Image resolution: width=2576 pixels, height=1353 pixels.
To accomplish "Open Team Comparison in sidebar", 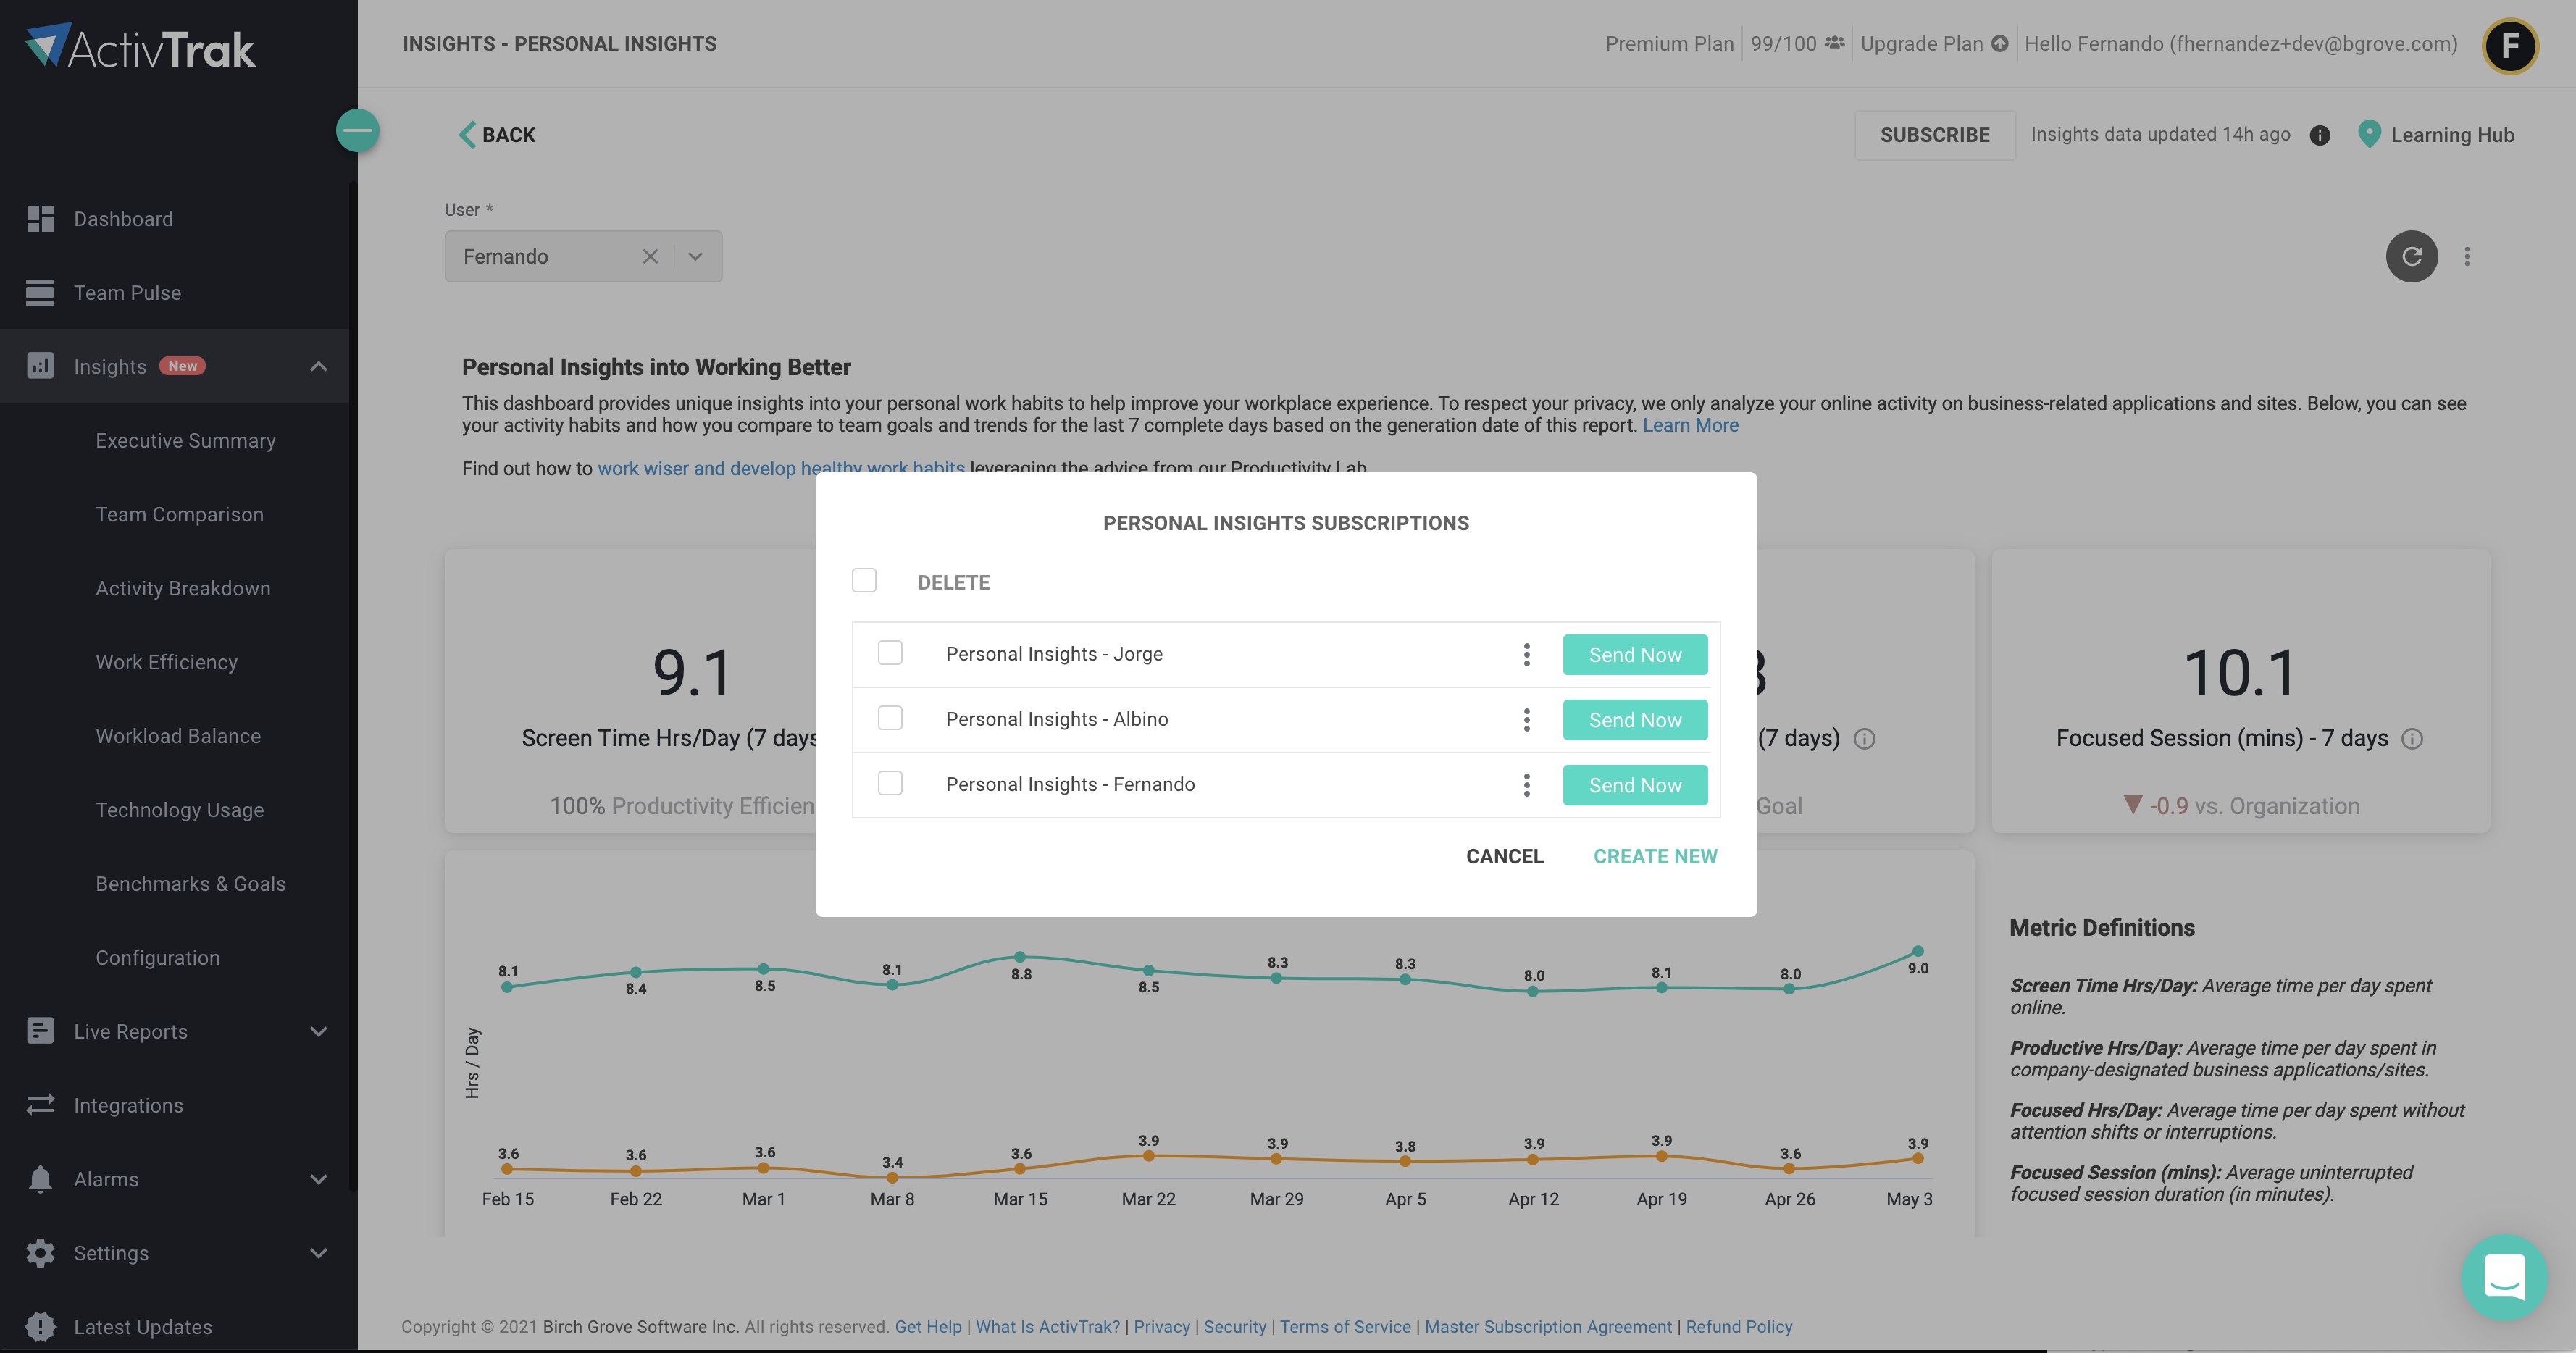I will point(180,514).
